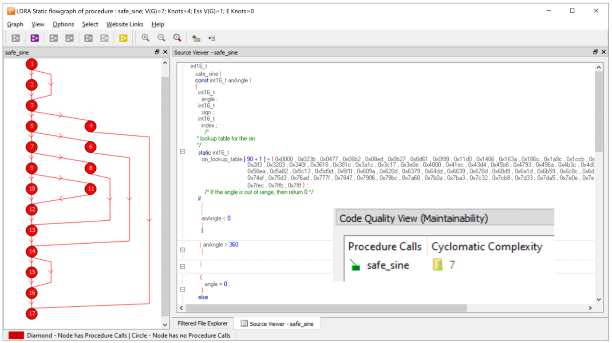Screen dimensions: 612x343
Task: Click the green arrow toolbar icon
Action: tap(196, 38)
